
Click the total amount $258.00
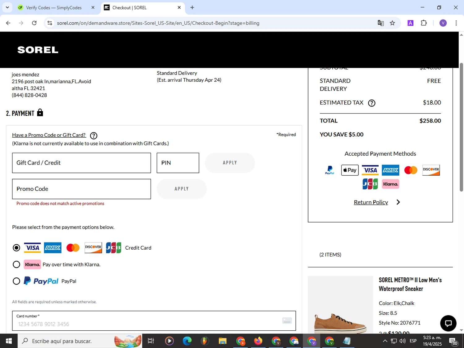coord(430,121)
